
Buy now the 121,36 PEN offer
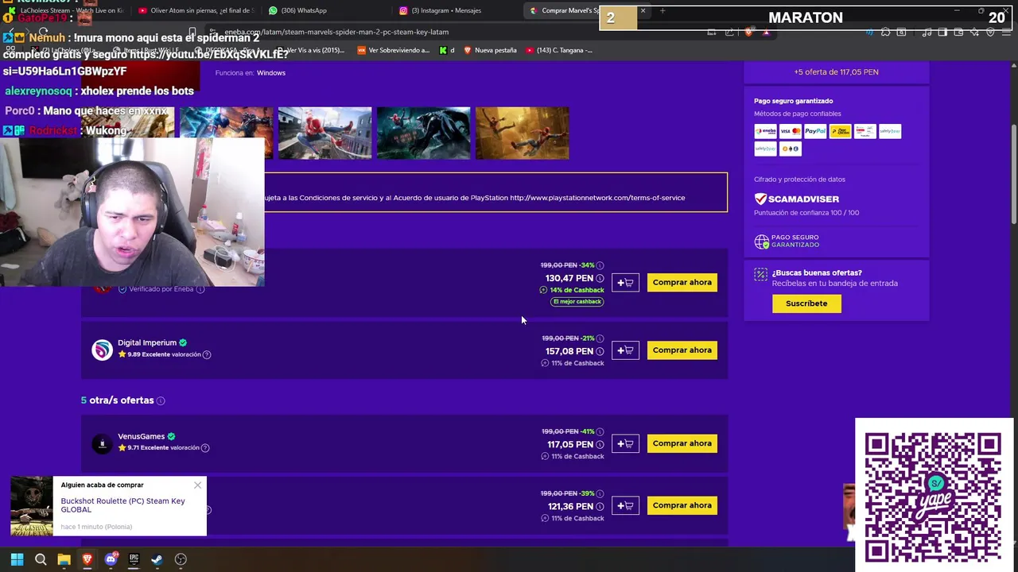click(x=682, y=505)
